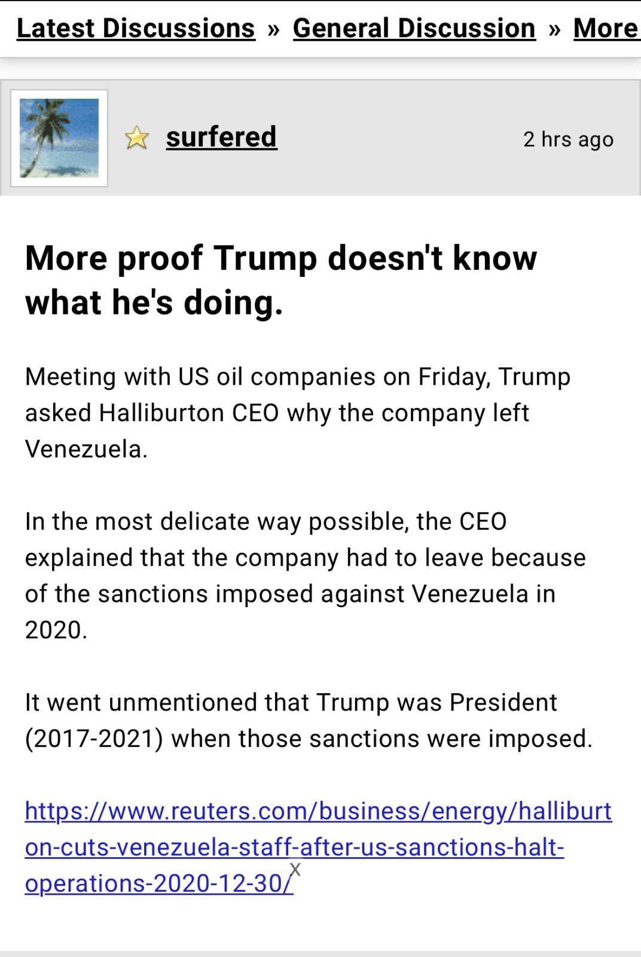
Task: Click the paragraph starting 'Meeting with US oil'
Action: tap(297, 413)
